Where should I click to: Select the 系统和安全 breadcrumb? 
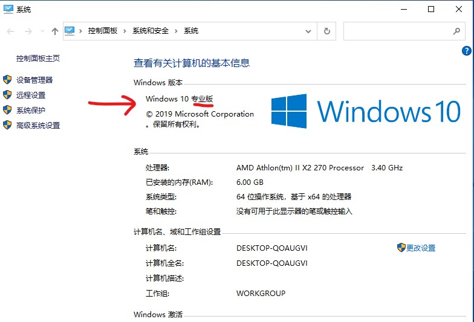151,31
